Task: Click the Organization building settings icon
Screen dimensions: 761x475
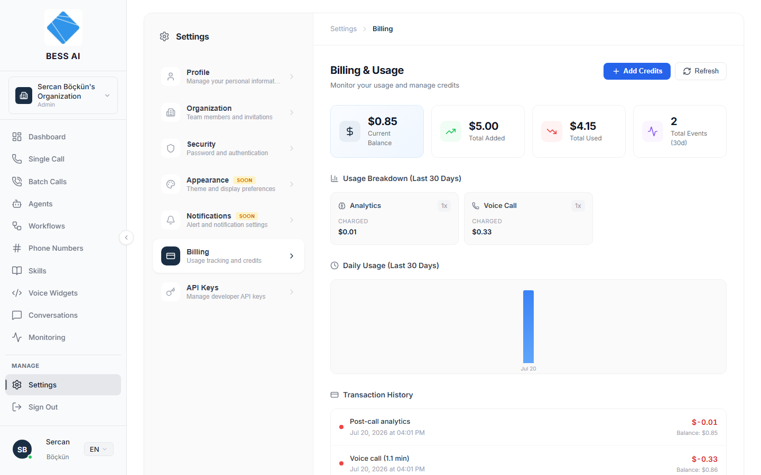Action: click(171, 112)
